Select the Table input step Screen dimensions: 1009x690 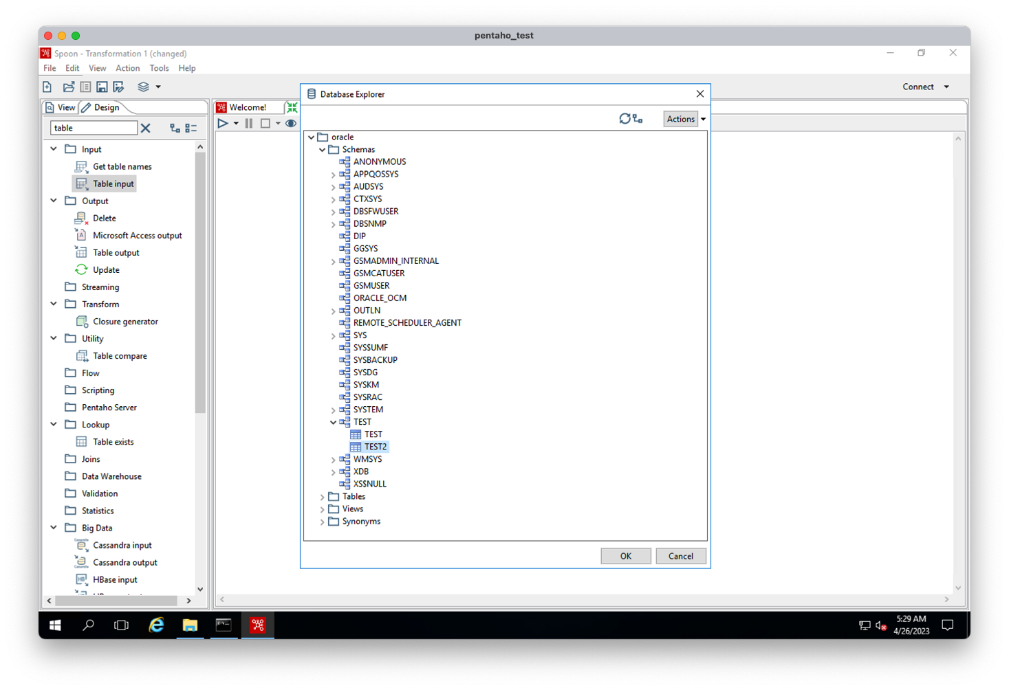105,183
